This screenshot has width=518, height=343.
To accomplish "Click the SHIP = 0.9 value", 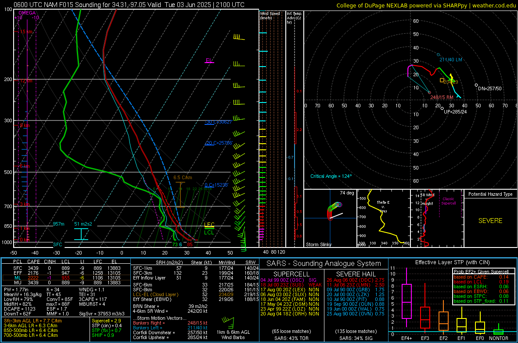I will pyautogui.click(x=103, y=335).
